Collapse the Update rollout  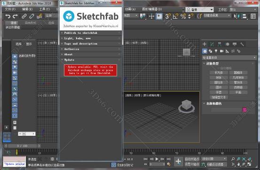point(91,60)
